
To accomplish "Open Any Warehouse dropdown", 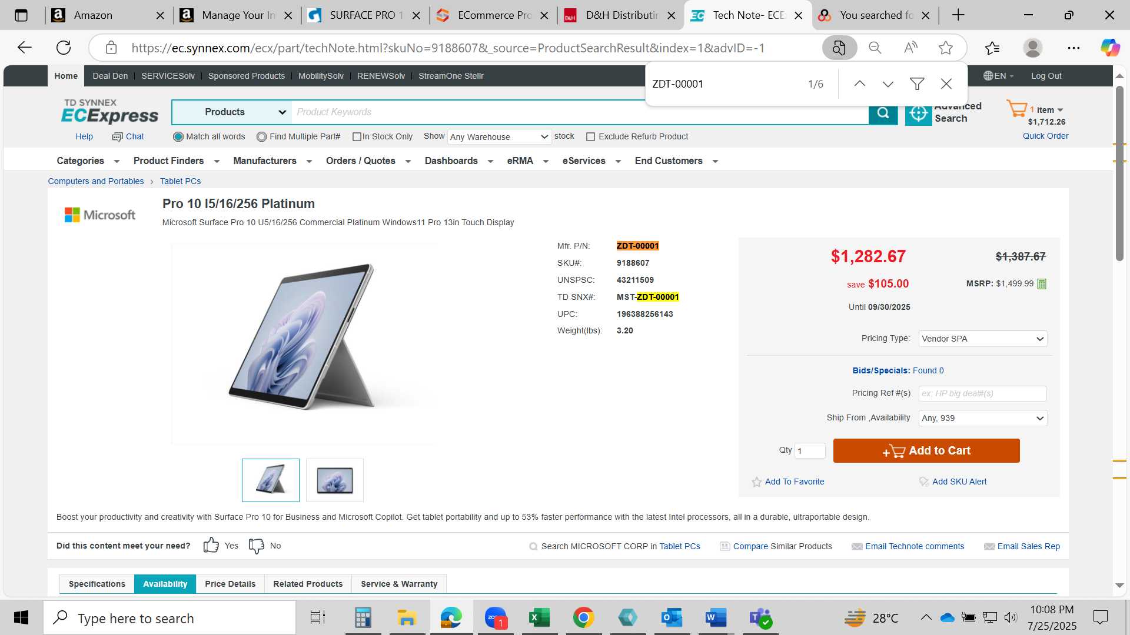I will click(499, 137).
